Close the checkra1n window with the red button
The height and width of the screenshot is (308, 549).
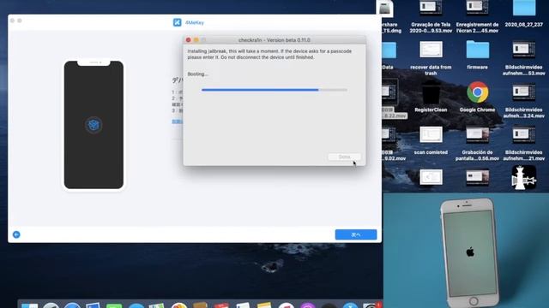point(189,40)
